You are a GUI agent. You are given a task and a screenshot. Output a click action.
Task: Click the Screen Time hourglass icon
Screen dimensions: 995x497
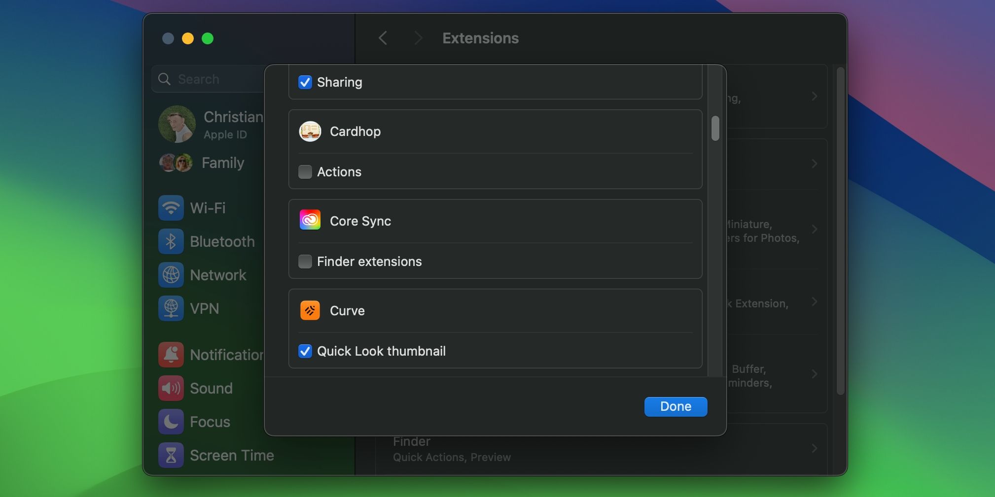tap(170, 455)
